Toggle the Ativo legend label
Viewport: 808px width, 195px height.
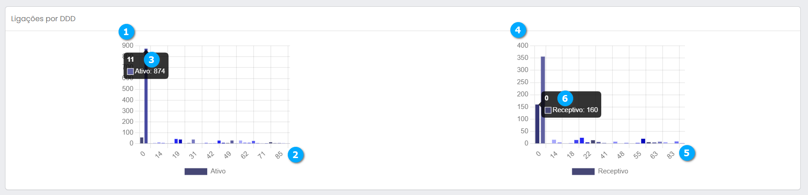coord(218,171)
